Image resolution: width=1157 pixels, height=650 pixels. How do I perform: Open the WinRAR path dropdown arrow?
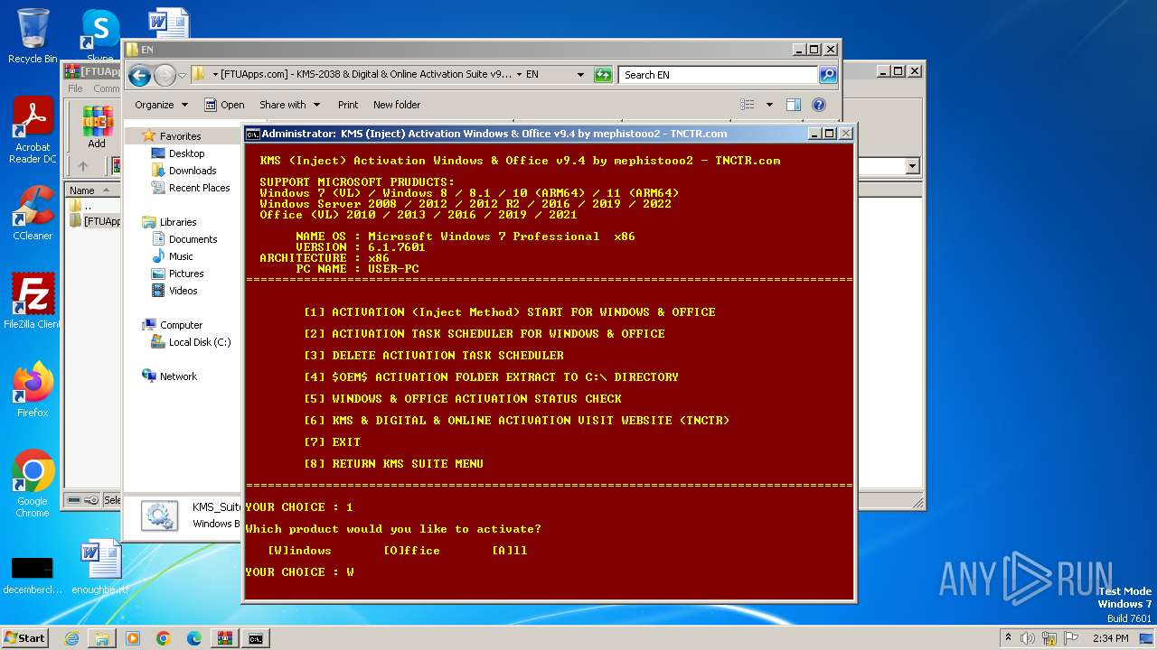click(x=912, y=166)
